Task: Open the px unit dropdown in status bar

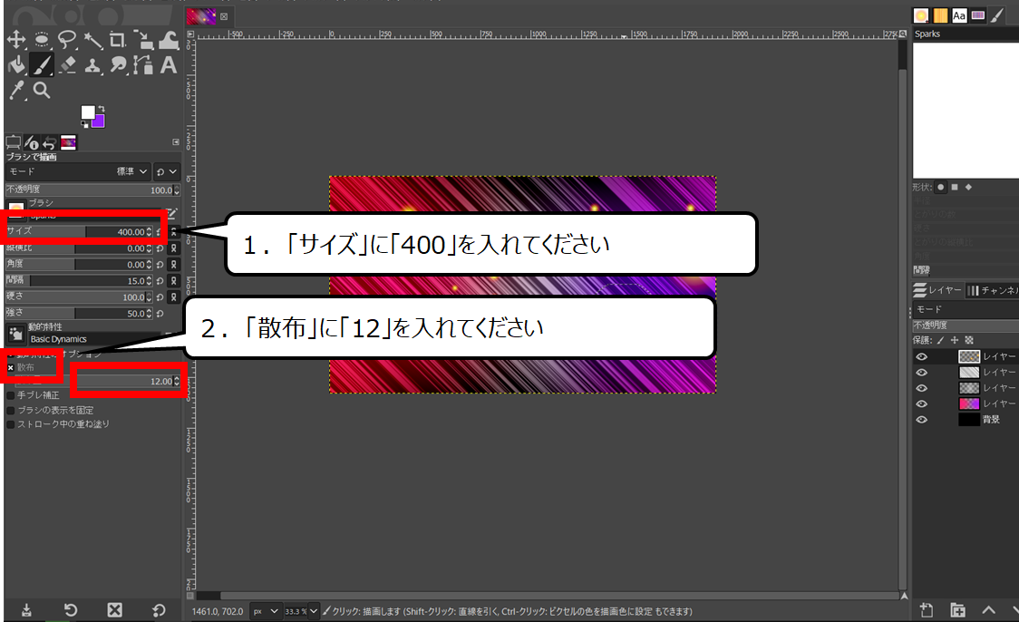Action: pyautogui.click(x=265, y=611)
